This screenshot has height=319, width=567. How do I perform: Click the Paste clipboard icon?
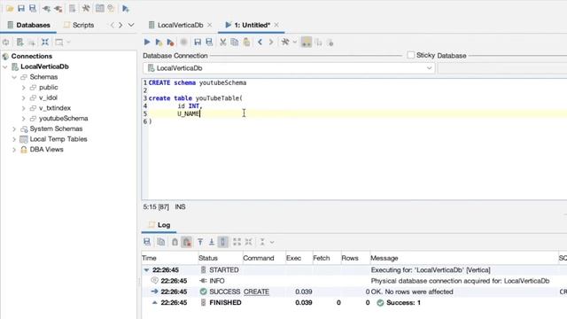(x=246, y=43)
